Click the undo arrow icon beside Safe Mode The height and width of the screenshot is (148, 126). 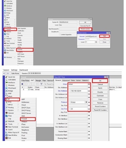coord(4,73)
